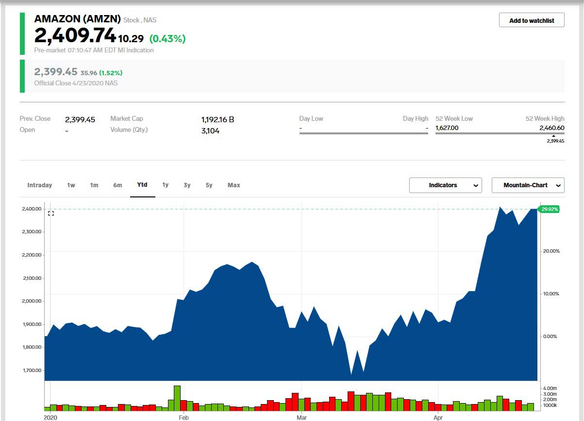The width and height of the screenshot is (584, 421).
Task: Select the 1w time range tab
Action: 71,185
